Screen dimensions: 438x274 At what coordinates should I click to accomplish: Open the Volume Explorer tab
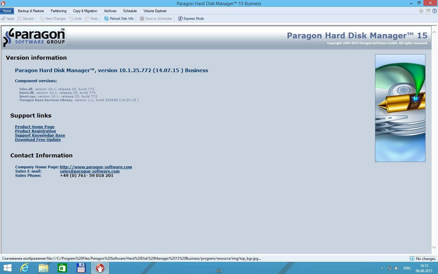tap(155, 11)
